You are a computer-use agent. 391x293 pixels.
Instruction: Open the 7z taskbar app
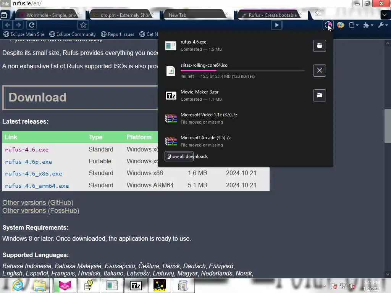pos(136,285)
